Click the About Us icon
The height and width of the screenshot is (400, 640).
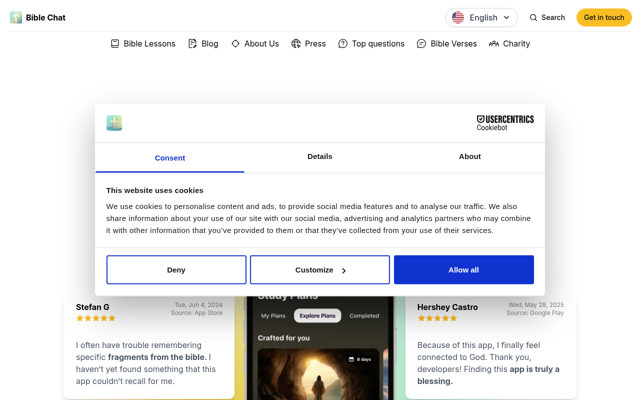(235, 43)
